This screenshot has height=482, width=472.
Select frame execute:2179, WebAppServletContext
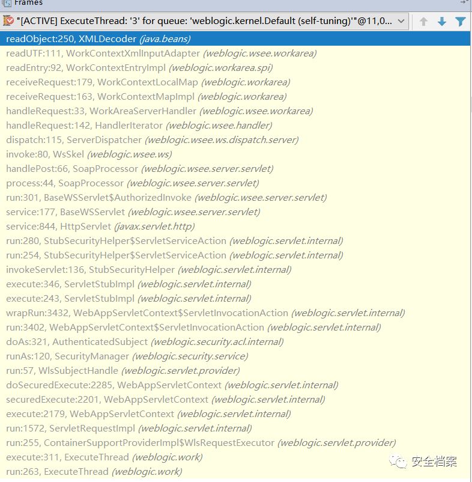(235, 414)
